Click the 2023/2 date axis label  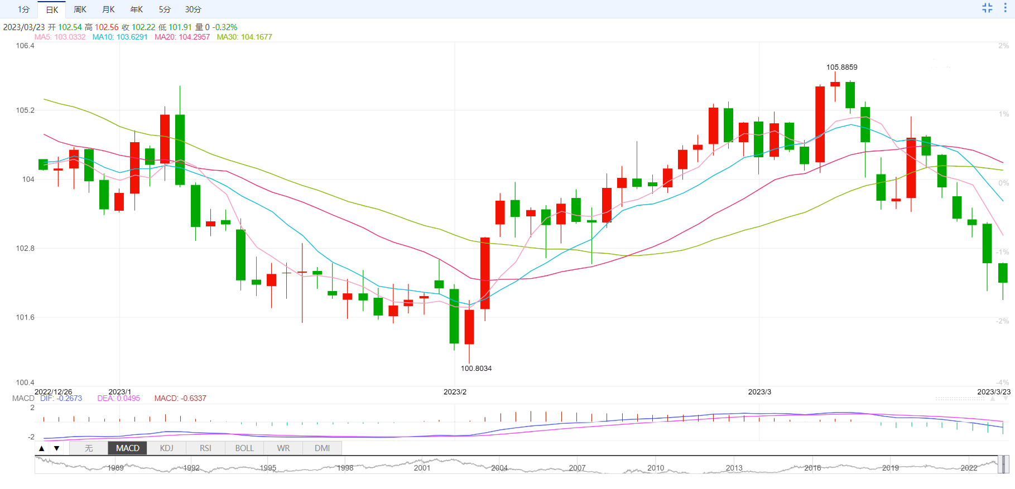pos(455,392)
